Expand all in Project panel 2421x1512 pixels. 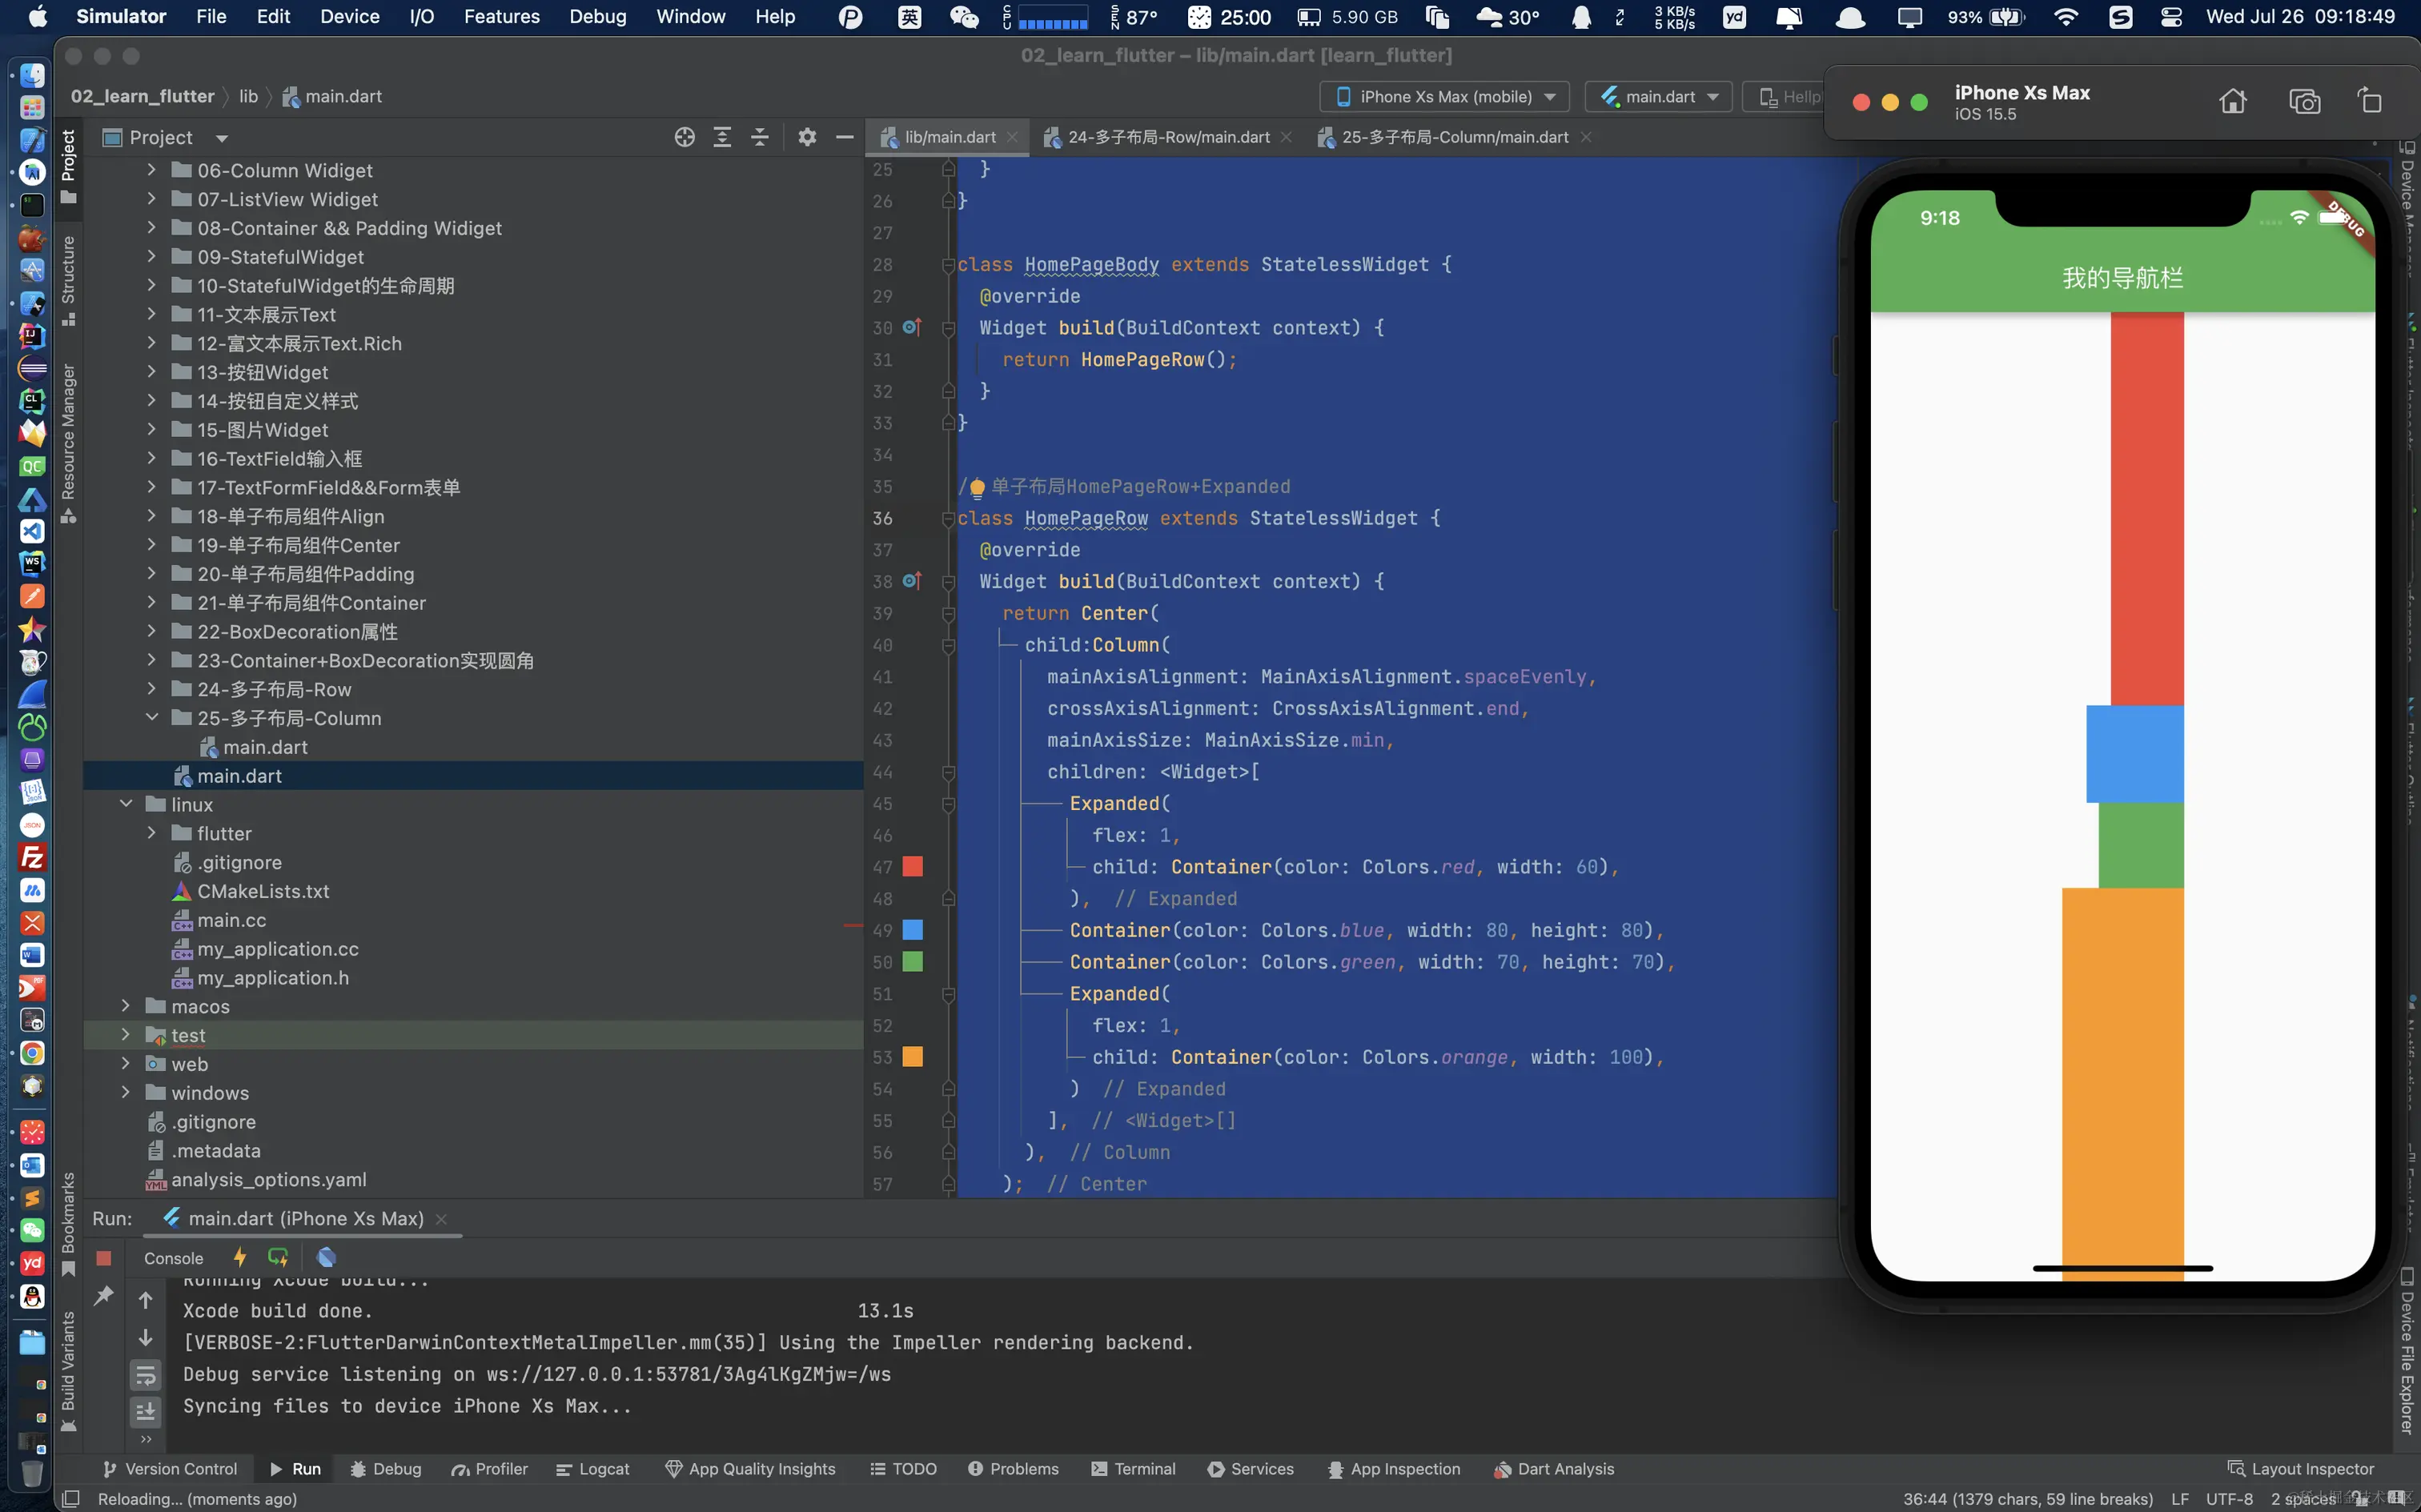point(722,137)
